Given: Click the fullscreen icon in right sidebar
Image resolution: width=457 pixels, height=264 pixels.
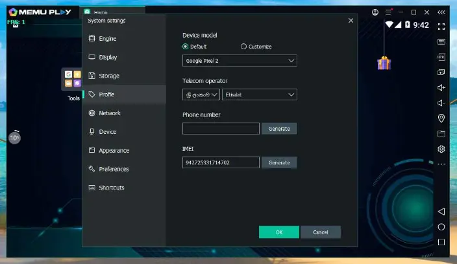Looking at the screenshot, I should pyautogui.click(x=441, y=27).
